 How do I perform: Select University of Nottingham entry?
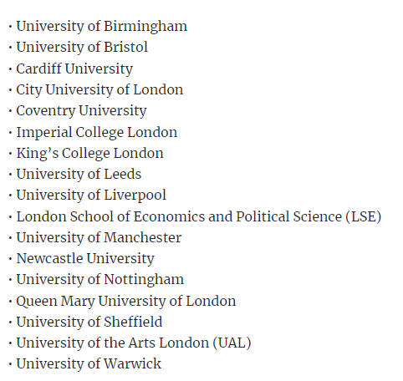pyautogui.click(x=100, y=280)
